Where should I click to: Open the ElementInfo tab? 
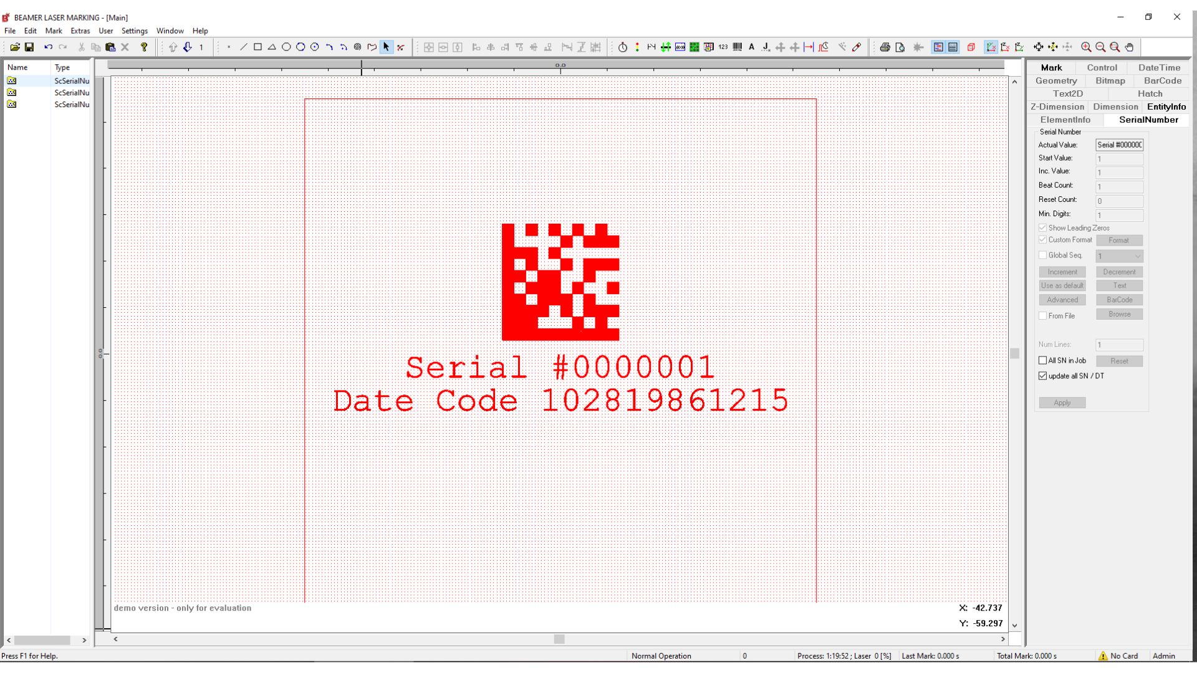pyautogui.click(x=1065, y=120)
